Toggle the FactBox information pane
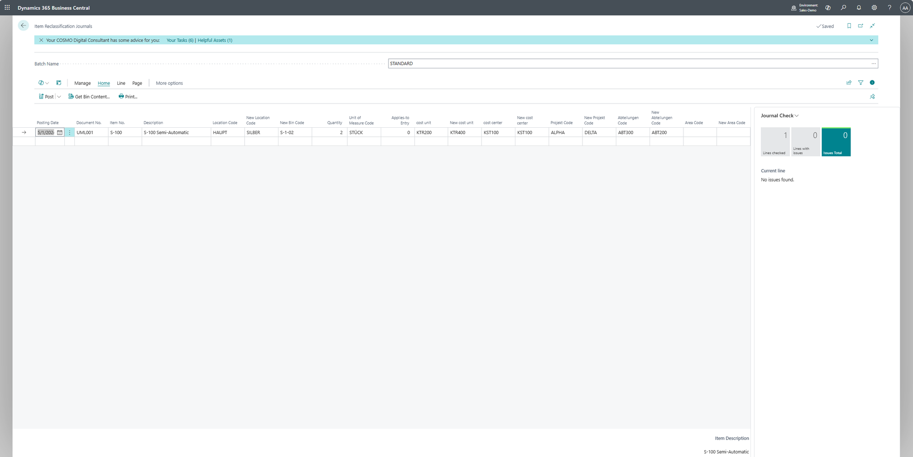The image size is (913, 457). click(872, 83)
